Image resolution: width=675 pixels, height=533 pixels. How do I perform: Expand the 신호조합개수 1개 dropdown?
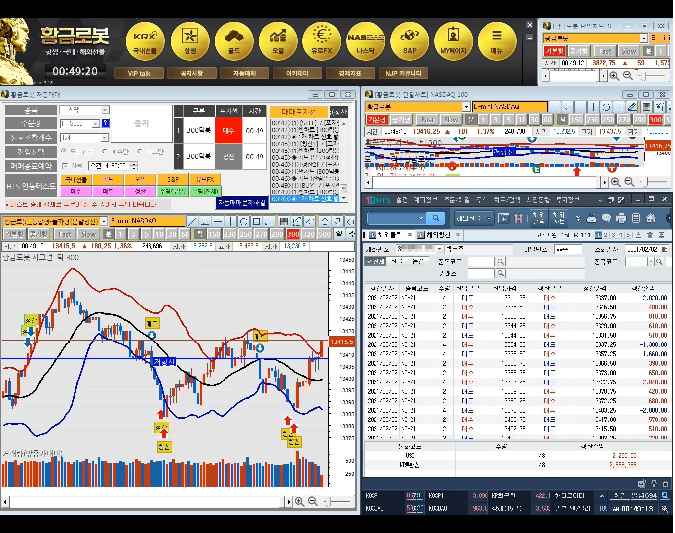tap(105, 138)
